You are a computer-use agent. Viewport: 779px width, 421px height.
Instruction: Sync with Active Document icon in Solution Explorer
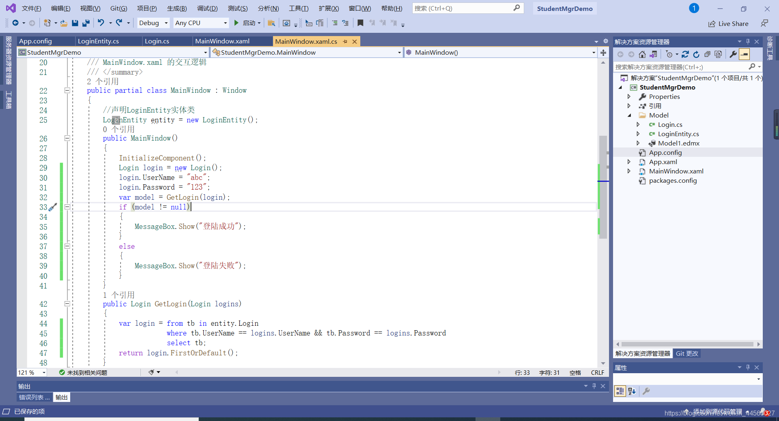685,54
